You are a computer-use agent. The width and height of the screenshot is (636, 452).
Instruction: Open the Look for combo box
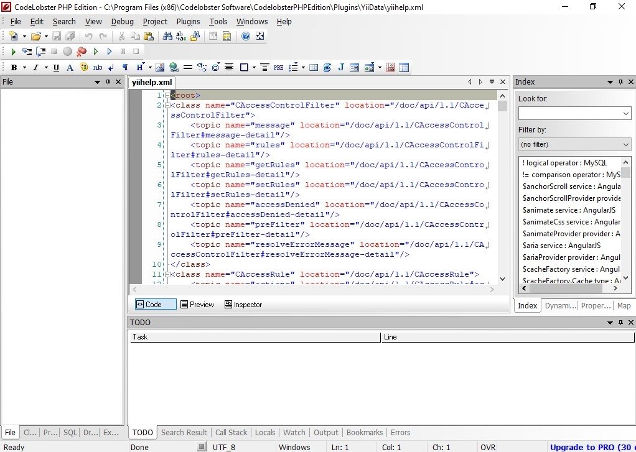tap(575, 113)
